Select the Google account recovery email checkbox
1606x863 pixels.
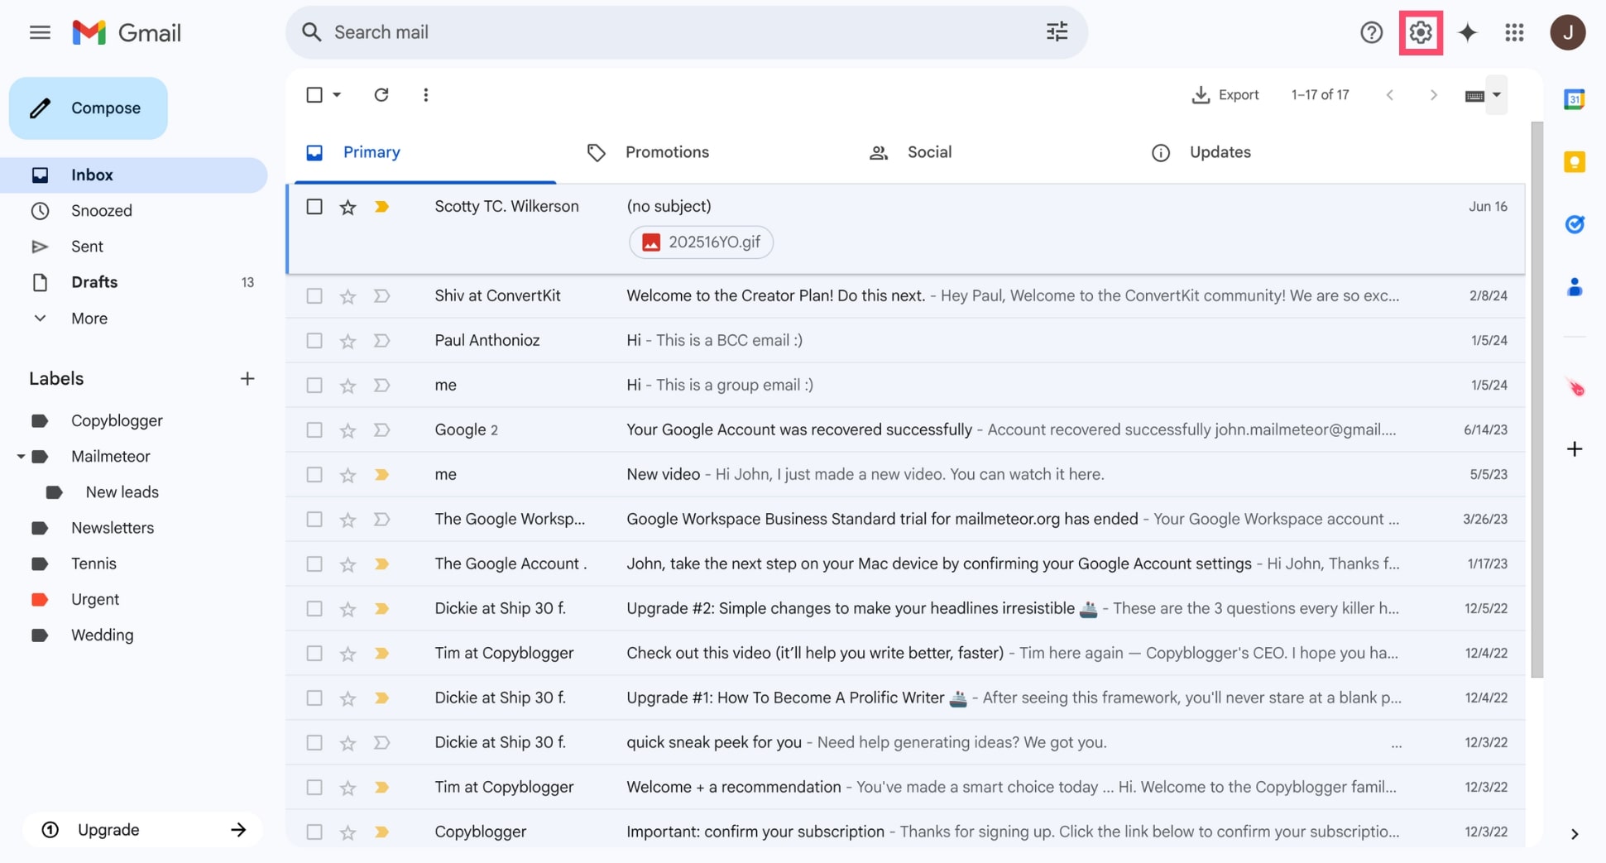click(314, 430)
